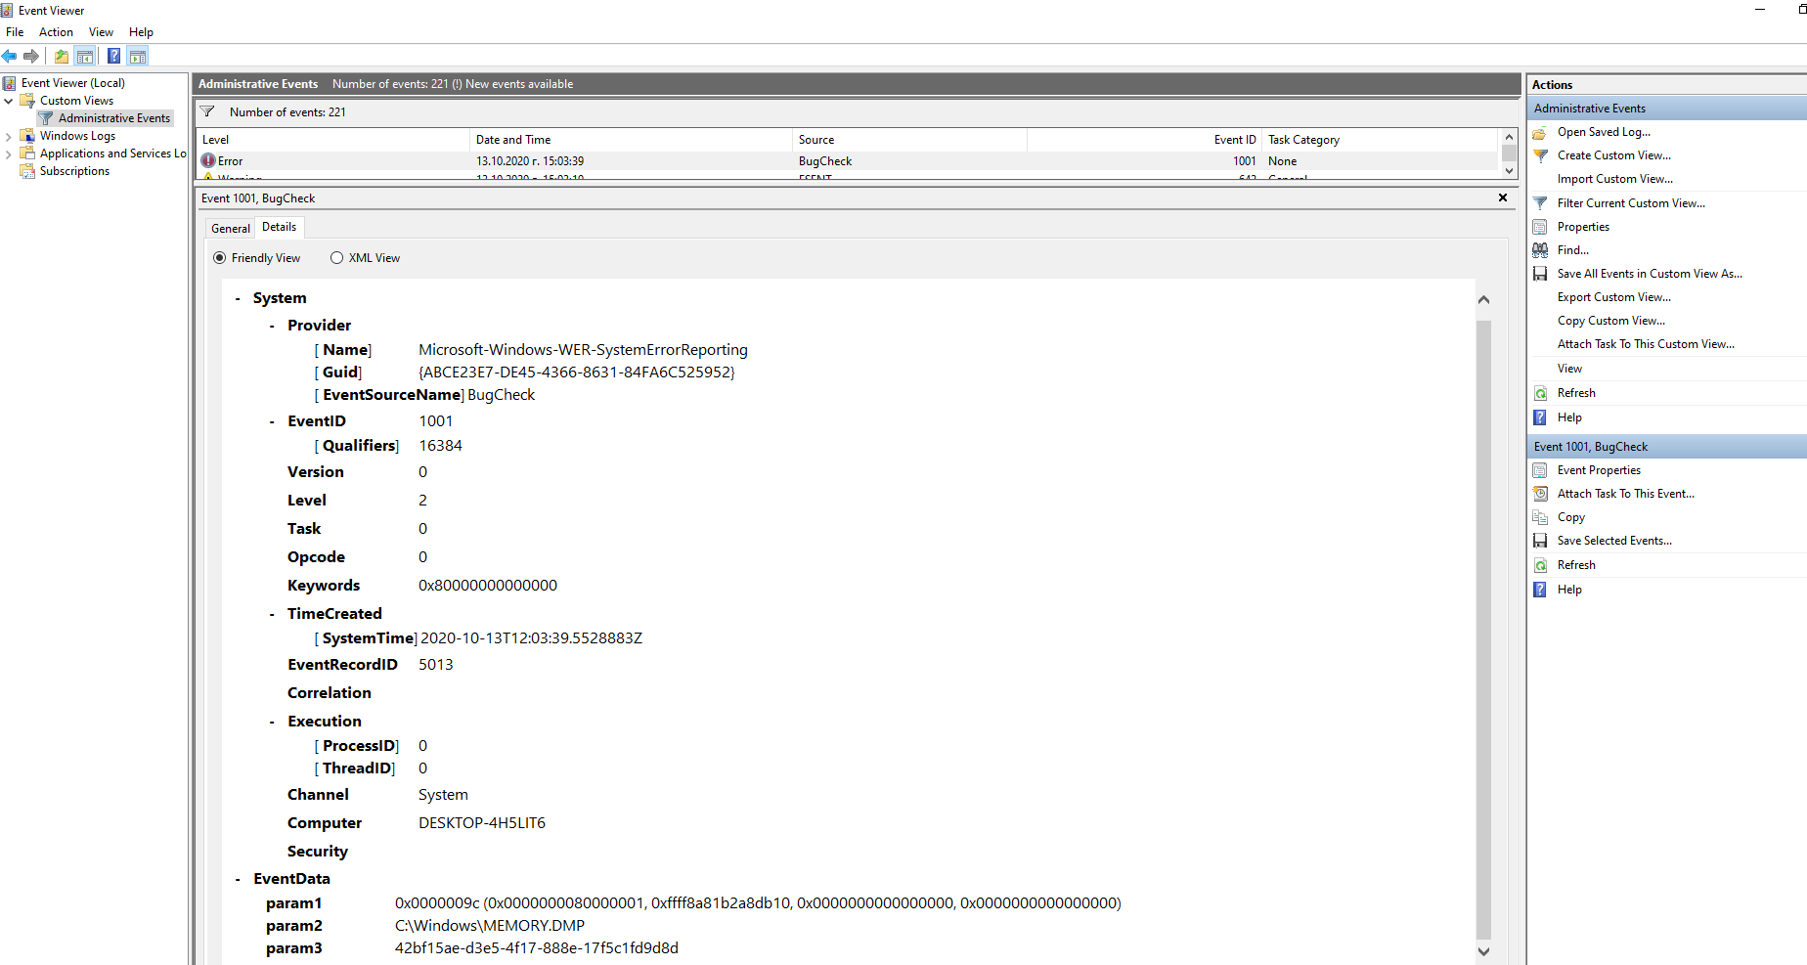1807x965 pixels.
Task: Click the Back arrow toolbar icon
Action: (10, 56)
